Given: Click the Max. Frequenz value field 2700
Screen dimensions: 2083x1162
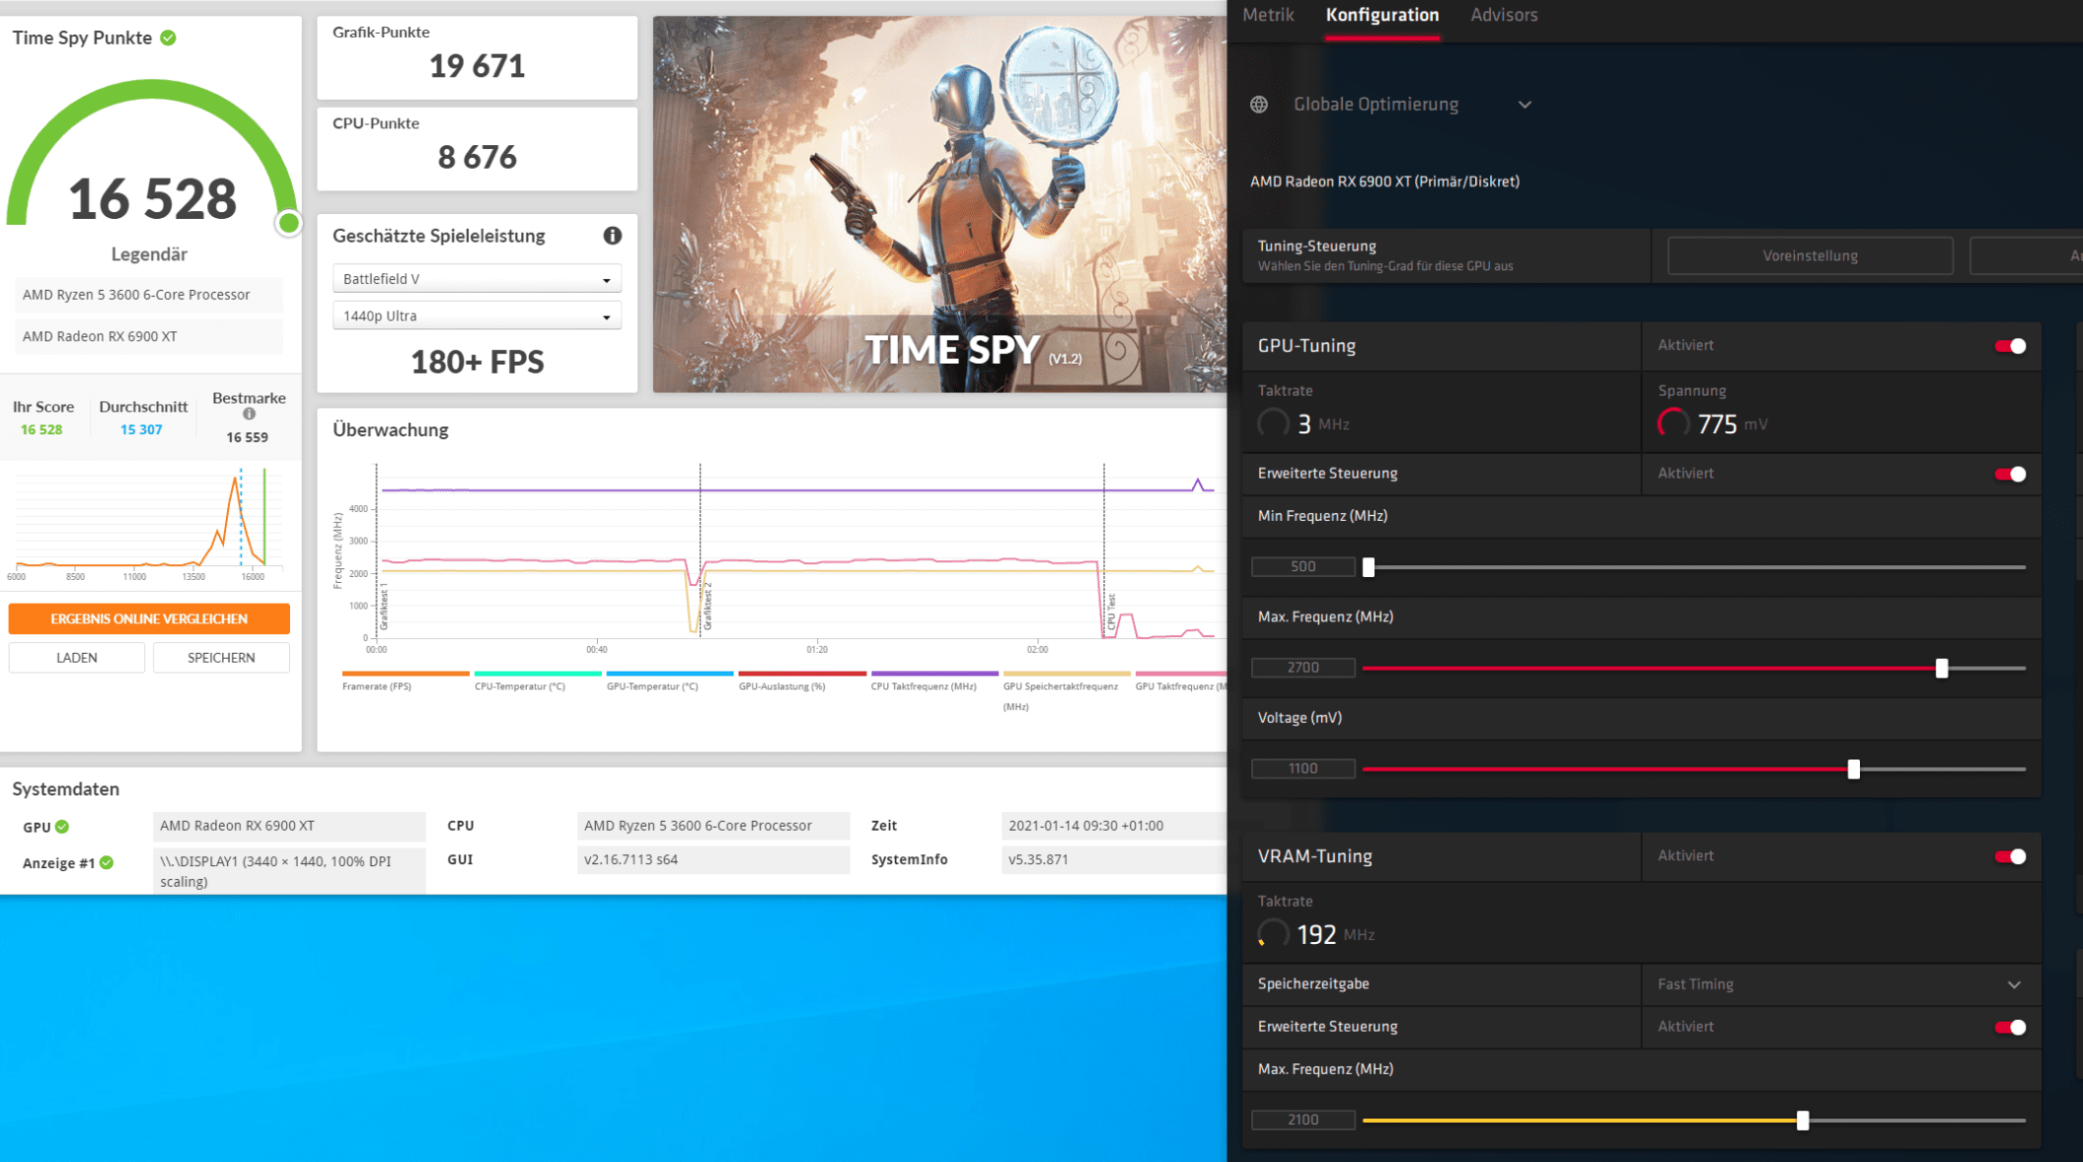Looking at the screenshot, I should click(1302, 668).
